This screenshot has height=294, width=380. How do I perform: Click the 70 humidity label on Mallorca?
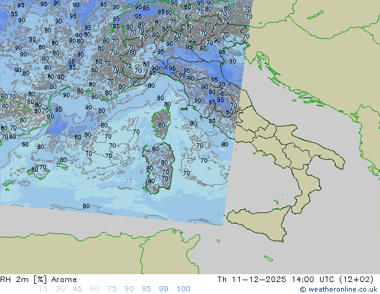pos(43,167)
